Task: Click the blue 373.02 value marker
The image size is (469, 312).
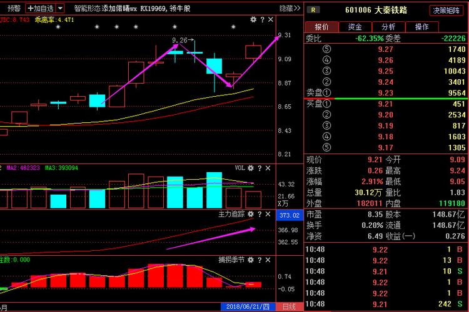Action: [290, 215]
